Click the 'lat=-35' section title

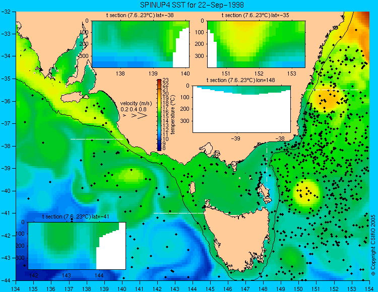tap(256, 16)
